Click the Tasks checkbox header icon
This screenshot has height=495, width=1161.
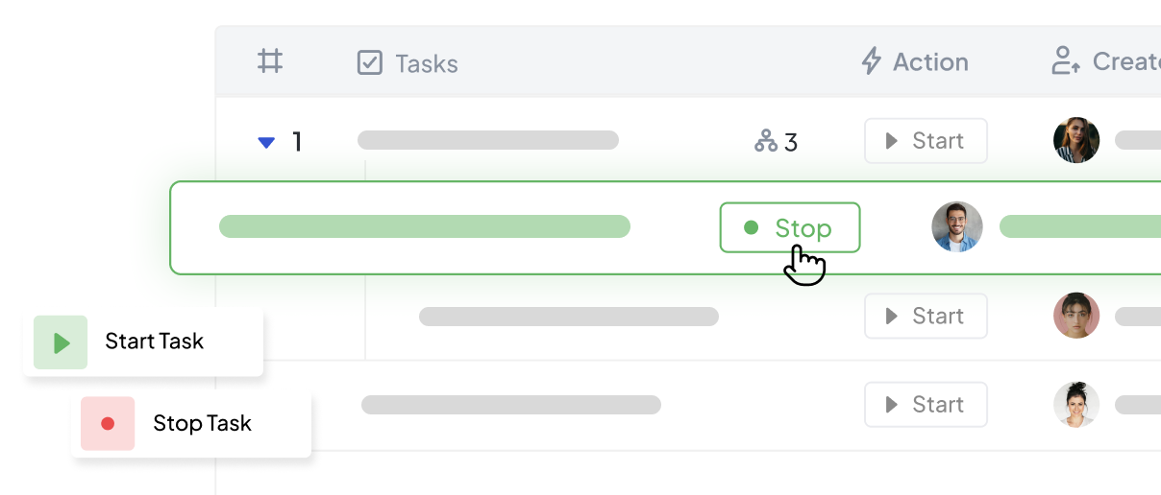369,63
